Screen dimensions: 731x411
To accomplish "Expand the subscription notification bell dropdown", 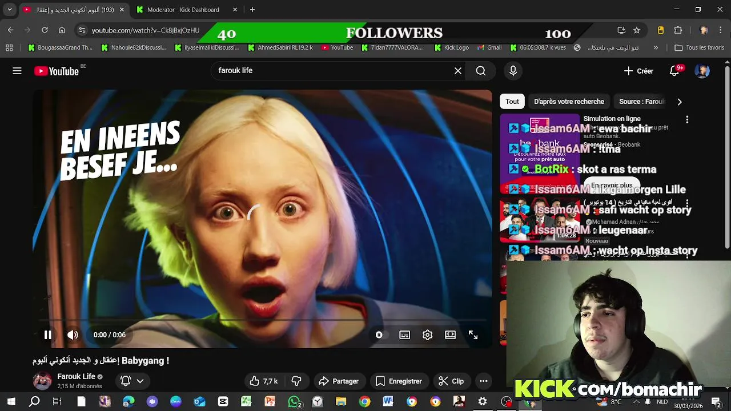I will click(132, 381).
